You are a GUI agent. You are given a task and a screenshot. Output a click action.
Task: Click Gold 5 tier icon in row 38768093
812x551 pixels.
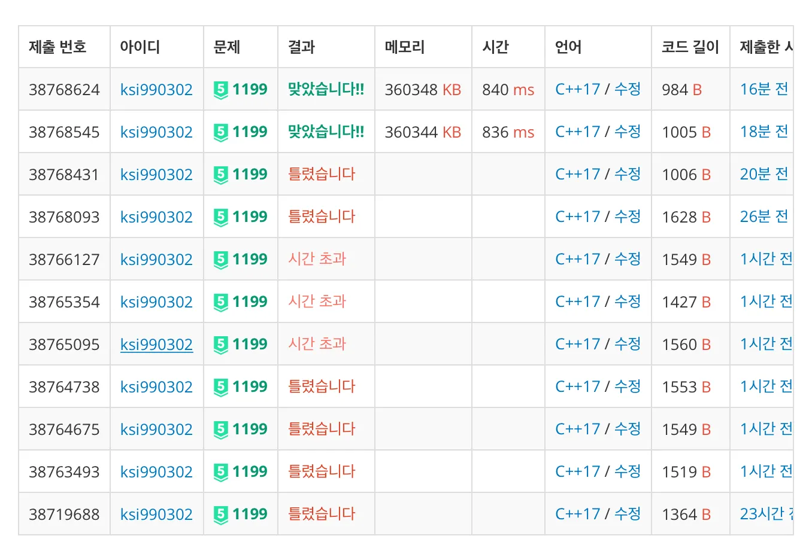pyautogui.click(x=221, y=217)
